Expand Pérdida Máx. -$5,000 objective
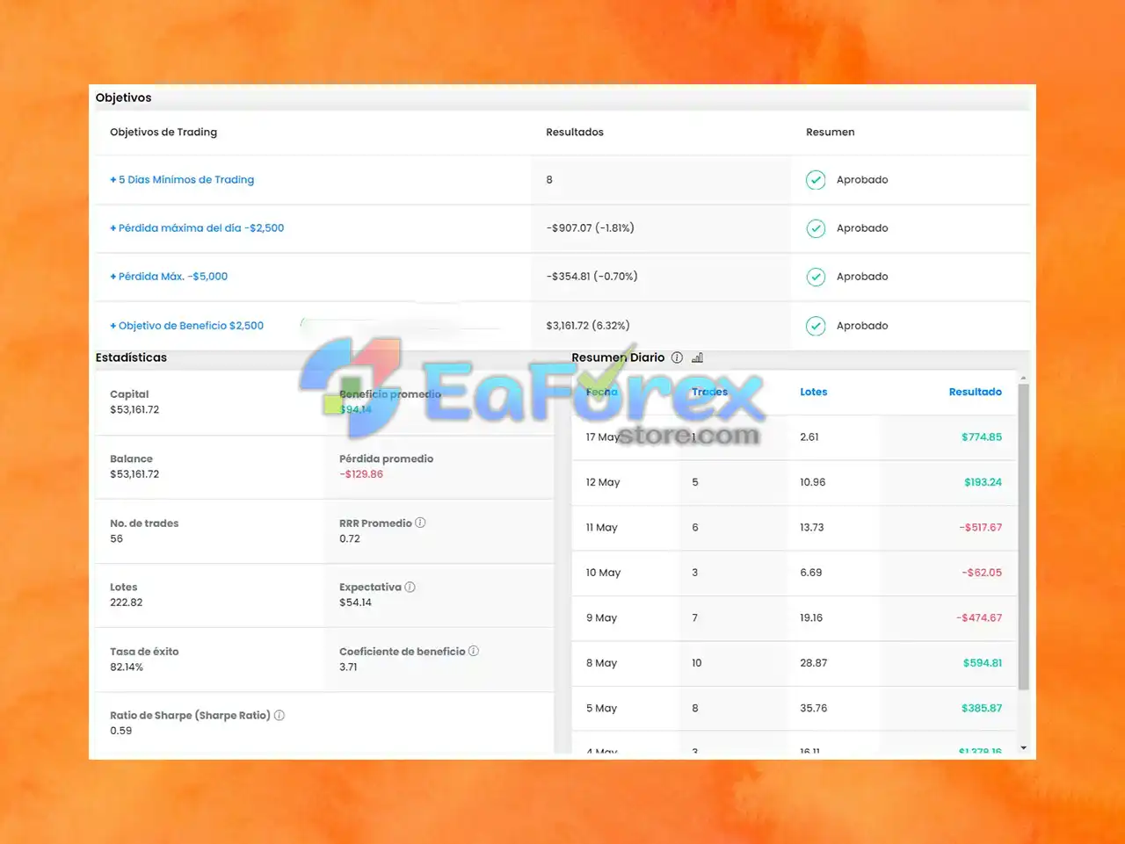The image size is (1125, 844). coord(169,276)
